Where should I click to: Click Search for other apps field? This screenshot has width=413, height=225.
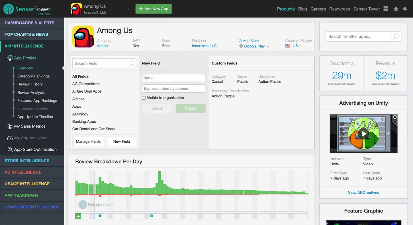358,36
